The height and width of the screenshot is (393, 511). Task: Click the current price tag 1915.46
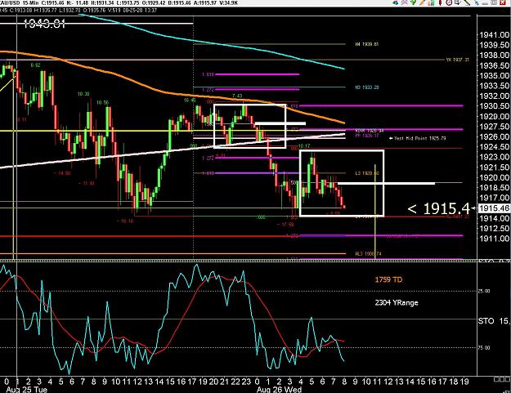(495, 208)
